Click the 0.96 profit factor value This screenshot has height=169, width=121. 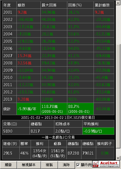click(x=105, y=153)
